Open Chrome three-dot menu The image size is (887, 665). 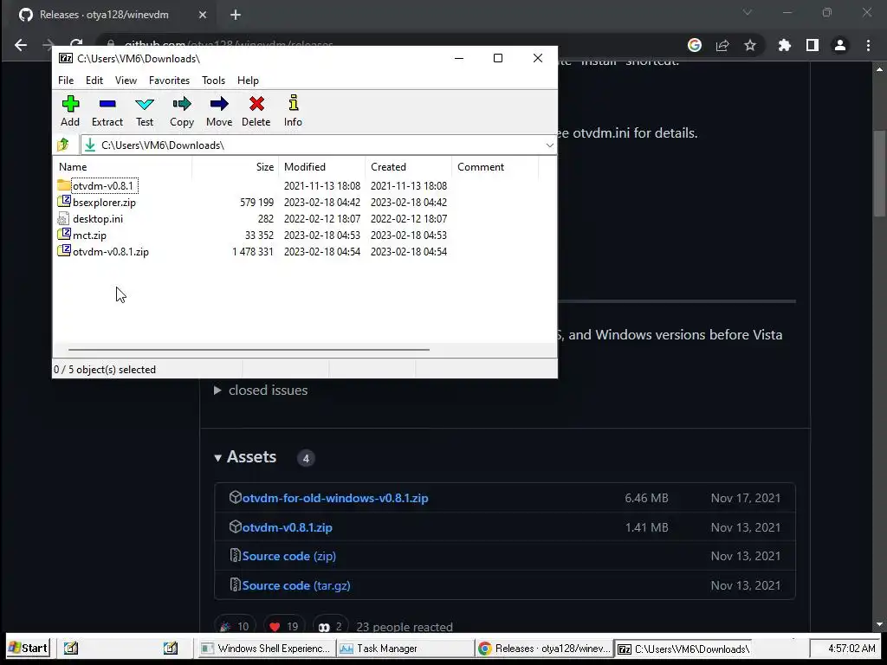(868, 45)
